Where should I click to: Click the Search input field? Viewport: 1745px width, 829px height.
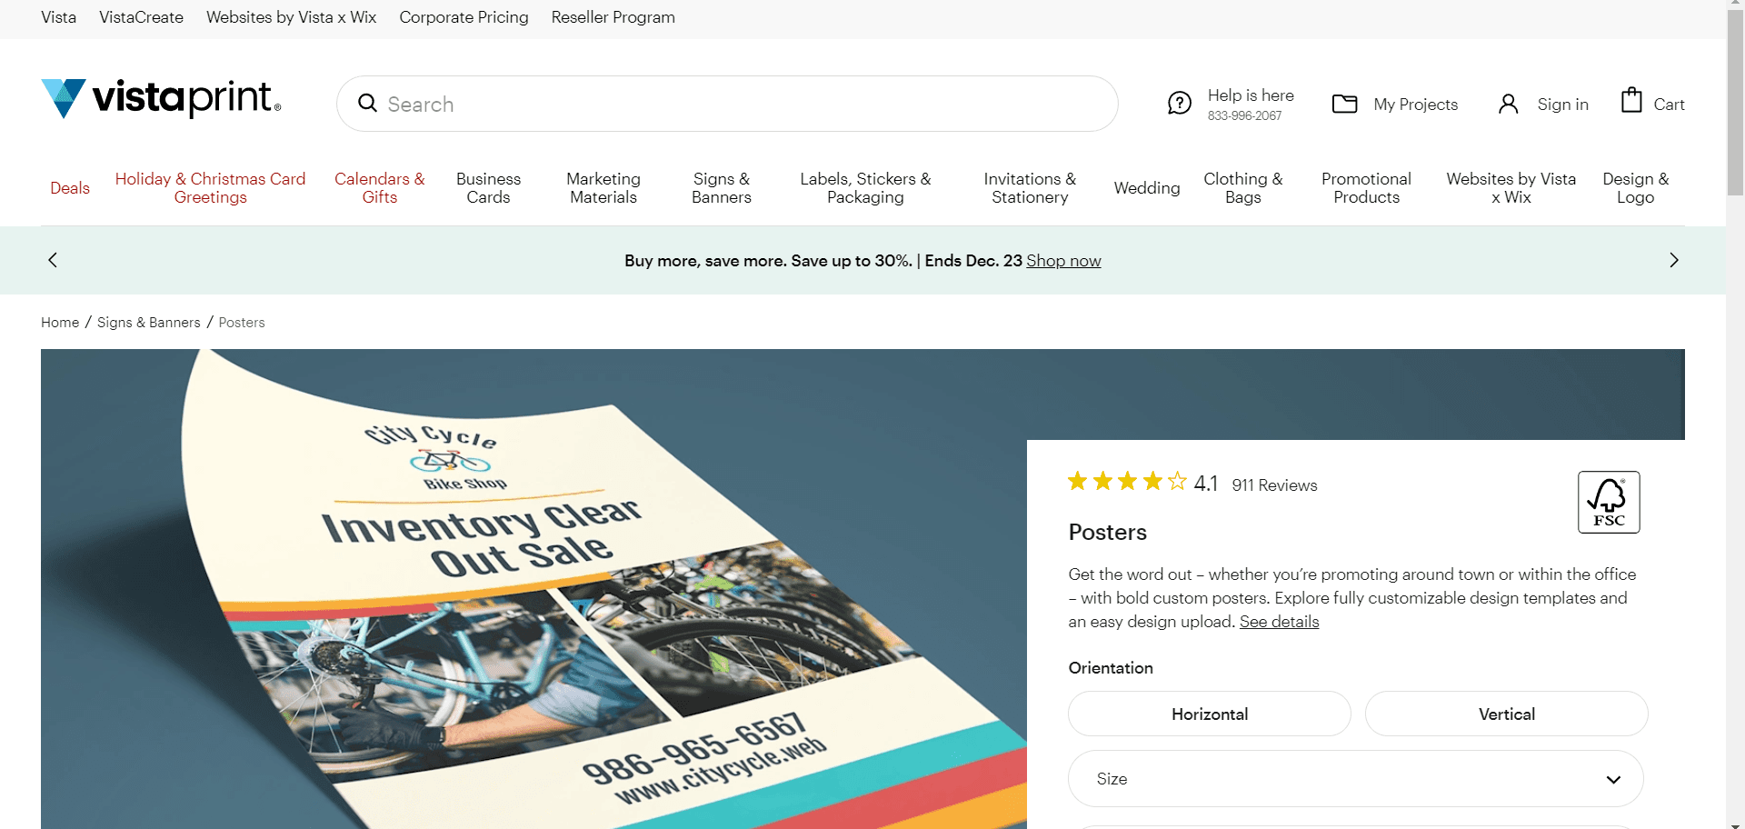point(727,104)
